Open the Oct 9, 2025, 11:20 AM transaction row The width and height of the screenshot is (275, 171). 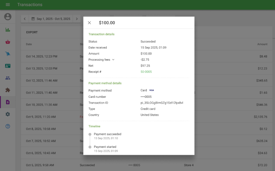147,117
